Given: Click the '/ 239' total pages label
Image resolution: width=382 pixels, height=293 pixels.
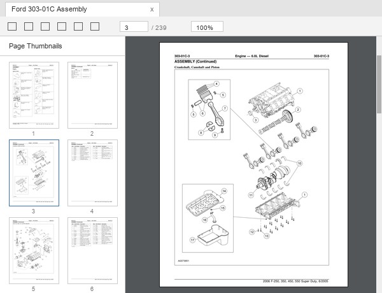Looking at the screenshot, I should point(159,28).
